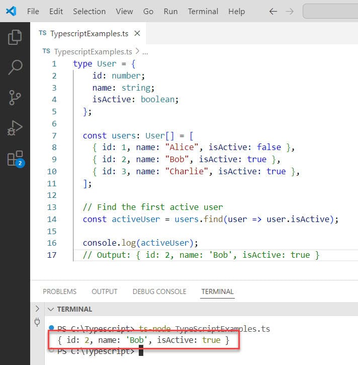
Task: Open the Help menu
Action: click(236, 12)
